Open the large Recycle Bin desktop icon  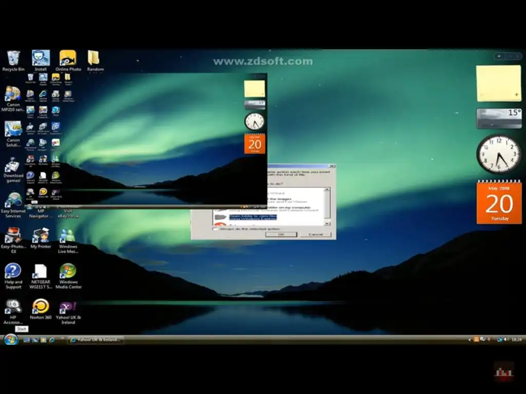click(x=13, y=61)
